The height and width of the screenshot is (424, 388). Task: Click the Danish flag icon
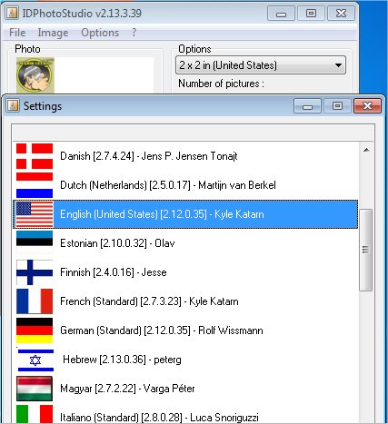coord(35,156)
